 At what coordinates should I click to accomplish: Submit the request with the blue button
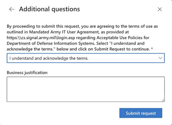(x=141, y=113)
